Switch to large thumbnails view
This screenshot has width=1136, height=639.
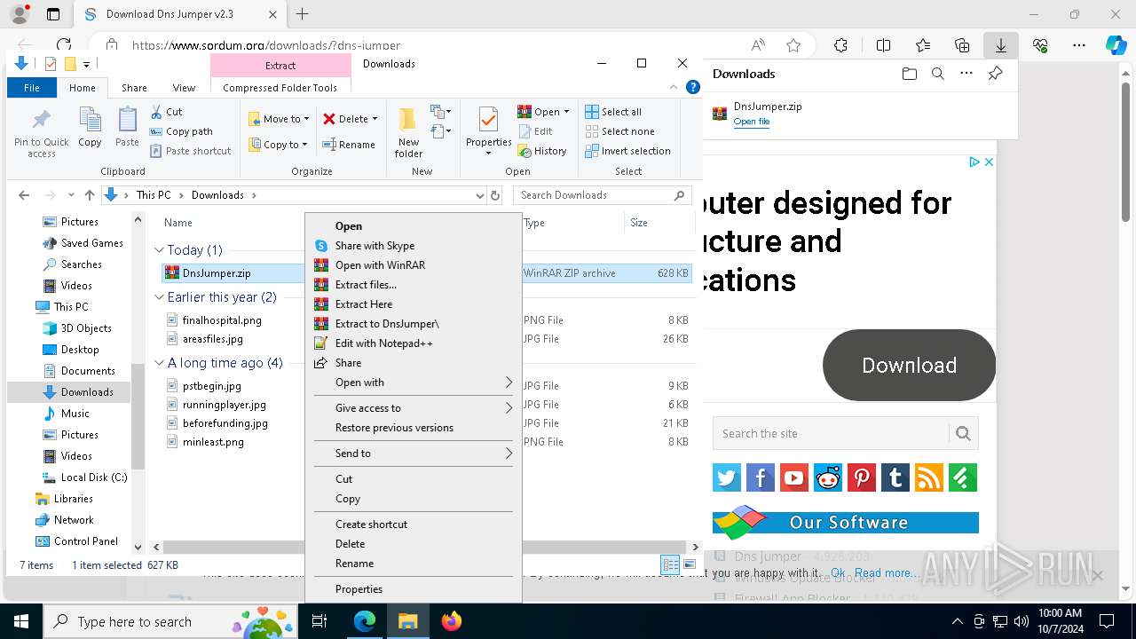coord(690,564)
